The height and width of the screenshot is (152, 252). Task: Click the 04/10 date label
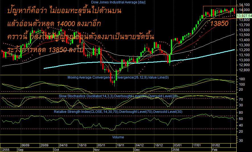click(x=63, y=145)
